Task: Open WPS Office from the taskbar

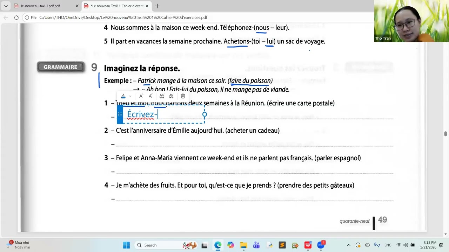Action: point(308,245)
